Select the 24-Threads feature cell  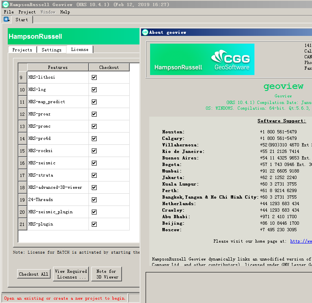pyautogui.click(x=58, y=200)
